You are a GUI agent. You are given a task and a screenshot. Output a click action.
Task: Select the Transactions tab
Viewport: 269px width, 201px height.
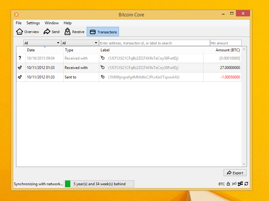pos(103,32)
